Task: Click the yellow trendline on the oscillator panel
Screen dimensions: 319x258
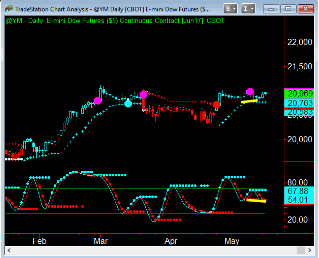Action: click(256, 201)
